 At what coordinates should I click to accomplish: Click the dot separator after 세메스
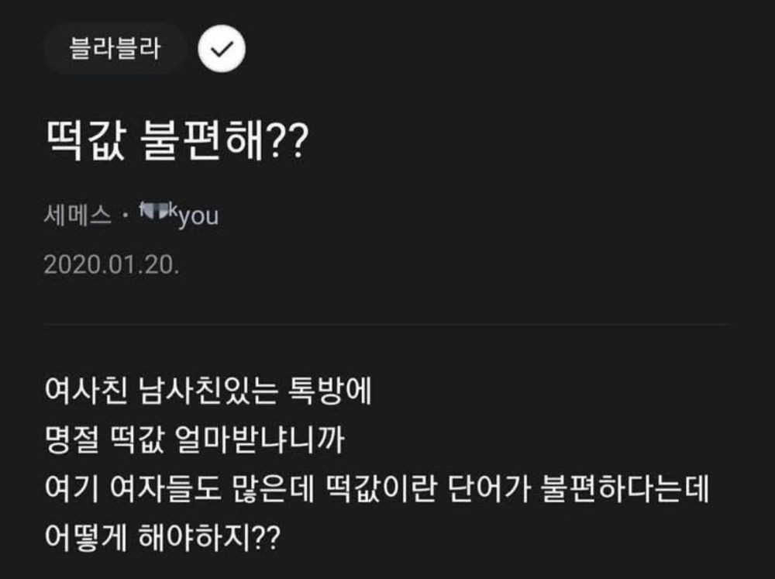(126, 216)
